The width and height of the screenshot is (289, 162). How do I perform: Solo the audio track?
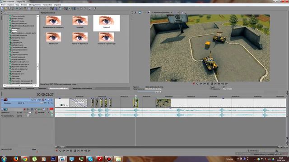point(48,109)
